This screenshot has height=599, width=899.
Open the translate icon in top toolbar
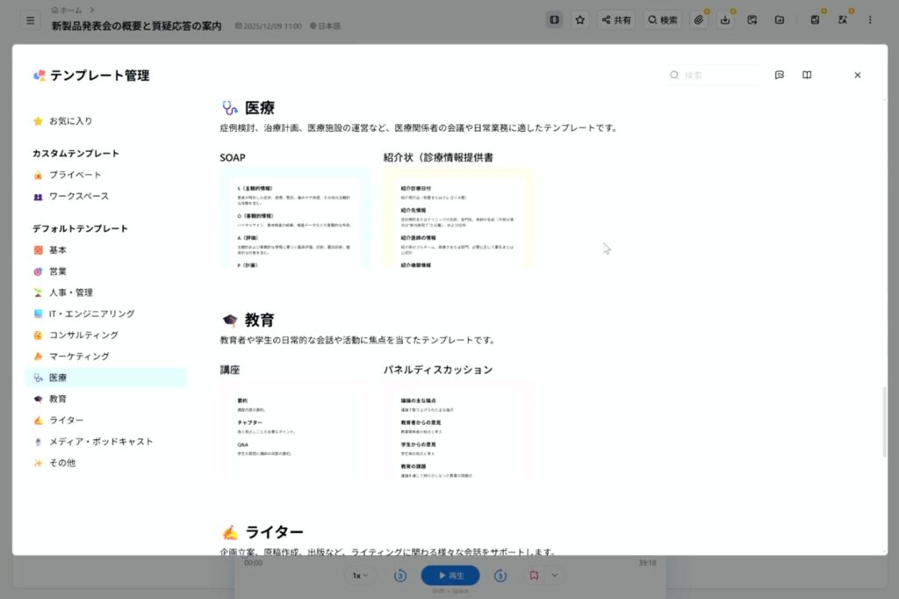842,19
